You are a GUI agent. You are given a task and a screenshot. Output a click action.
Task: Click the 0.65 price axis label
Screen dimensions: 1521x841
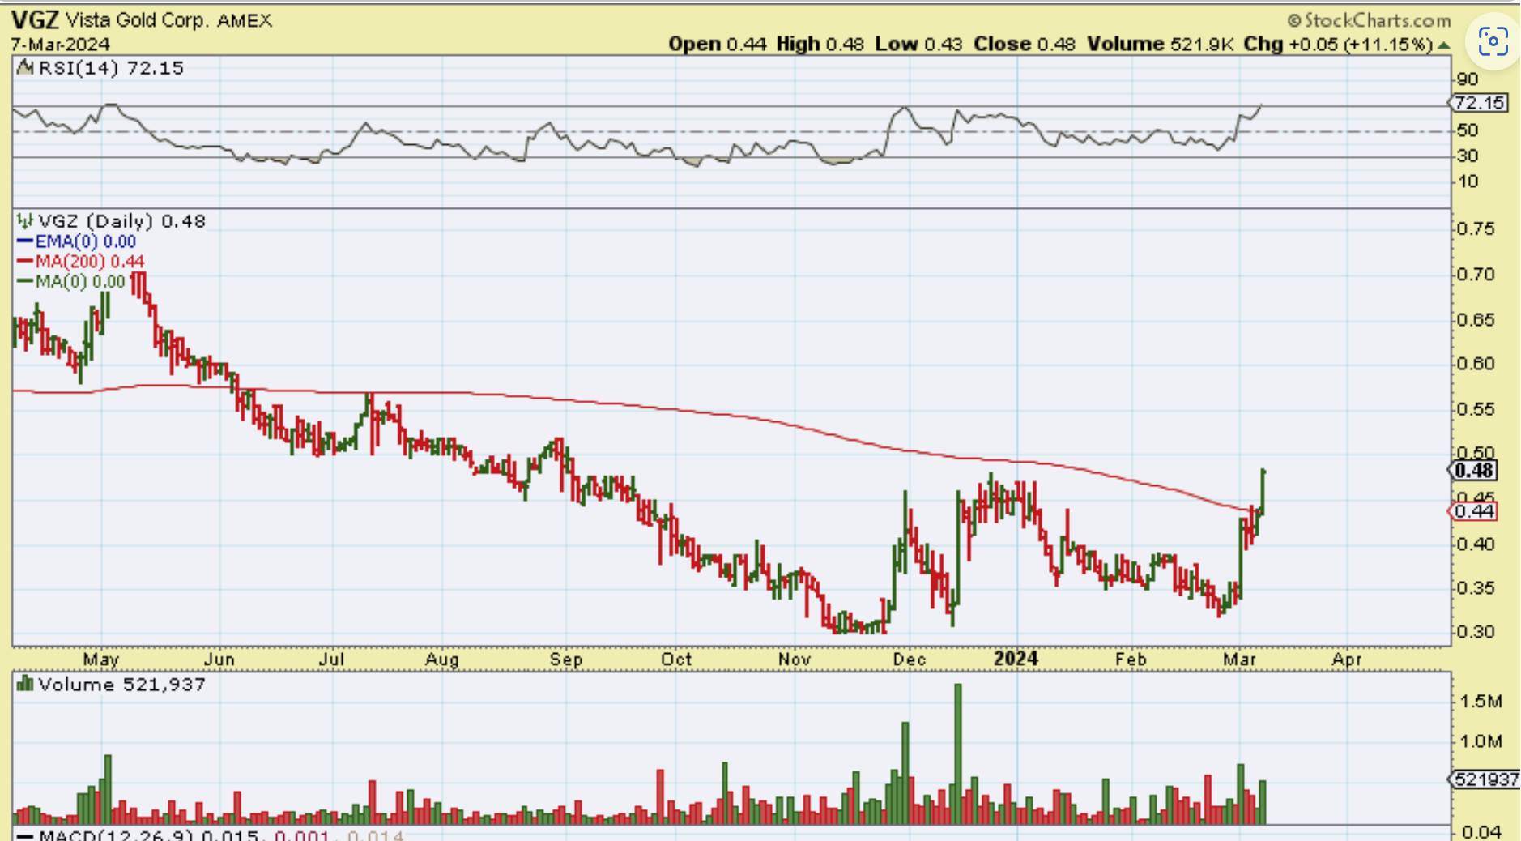coord(1476,320)
